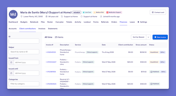176x96 pixels.
Task: Click the MEMBER badge
Action: [77, 12]
